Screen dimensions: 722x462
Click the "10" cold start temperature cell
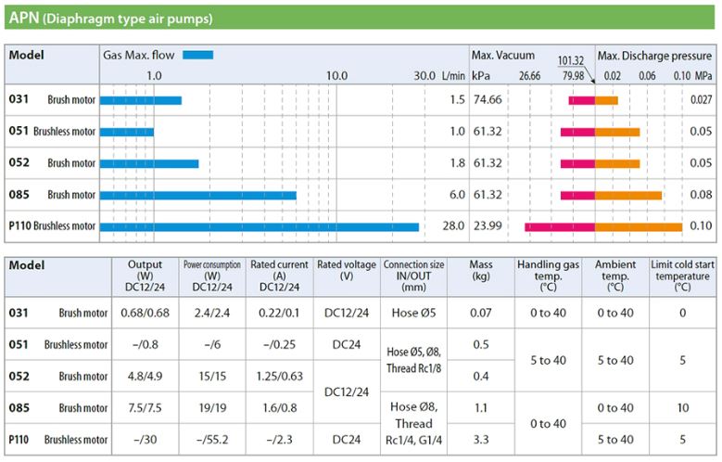coord(682,408)
